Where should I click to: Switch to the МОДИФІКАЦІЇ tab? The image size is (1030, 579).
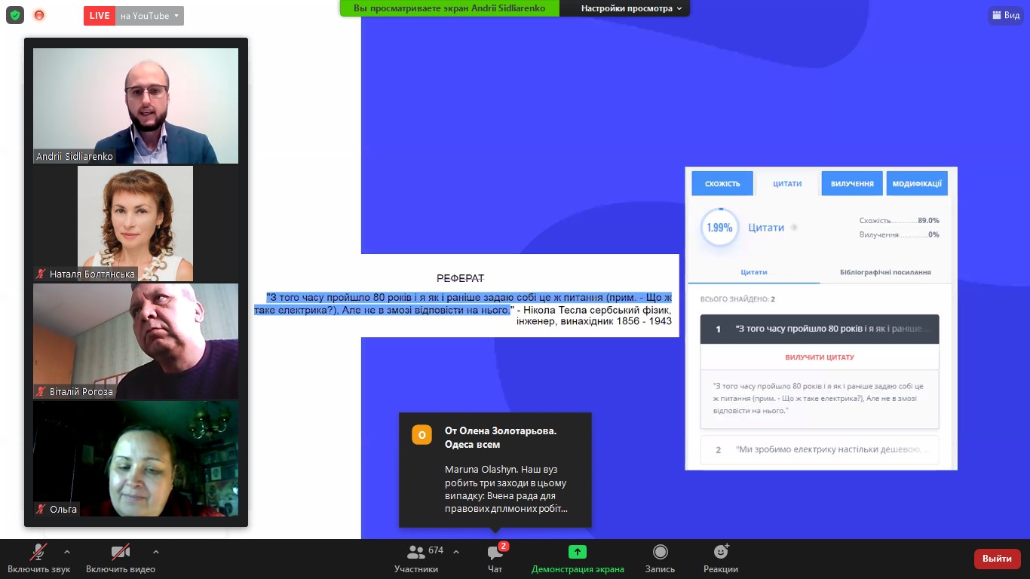917,184
